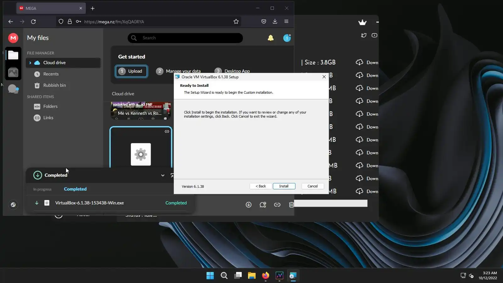Switch to the In progress transfers tab
The width and height of the screenshot is (503, 283).
click(42, 189)
